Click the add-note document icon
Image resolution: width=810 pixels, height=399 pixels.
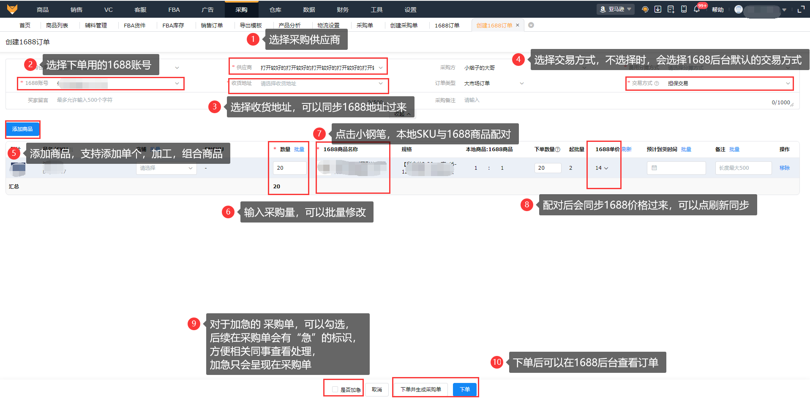(671, 9)
